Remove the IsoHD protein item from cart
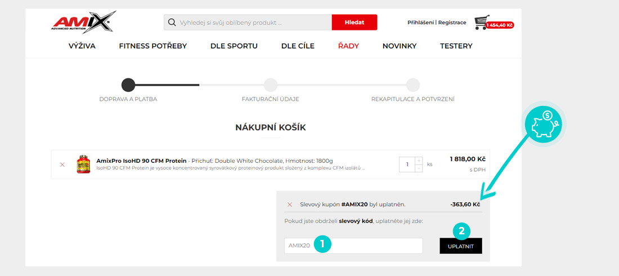The height and width of the screenshot is (276, 619). pos(62,164)
